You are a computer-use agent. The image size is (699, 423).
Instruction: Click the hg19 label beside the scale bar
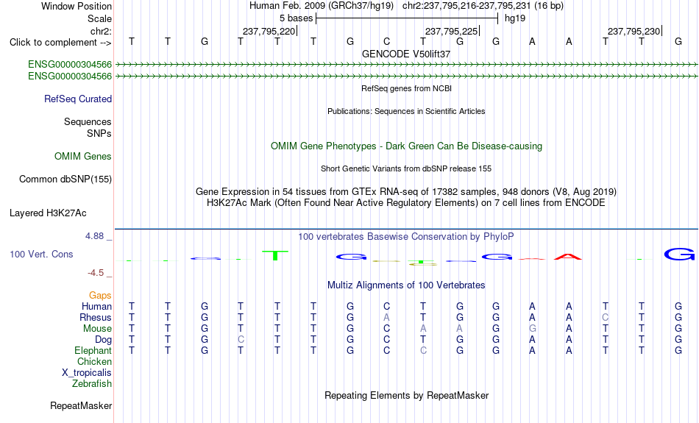click(515, 18)
